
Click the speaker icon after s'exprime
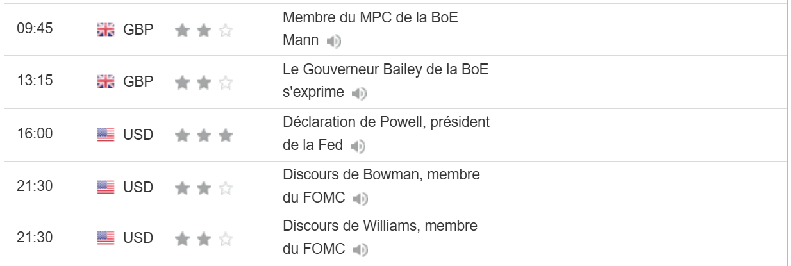coord(359,94)
